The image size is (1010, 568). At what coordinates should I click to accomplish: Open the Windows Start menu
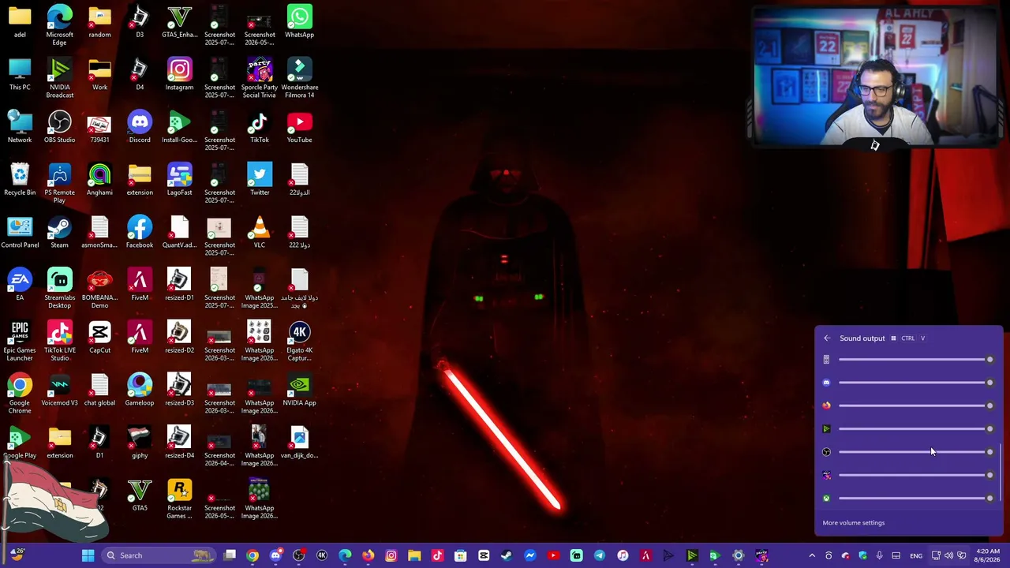88,555
